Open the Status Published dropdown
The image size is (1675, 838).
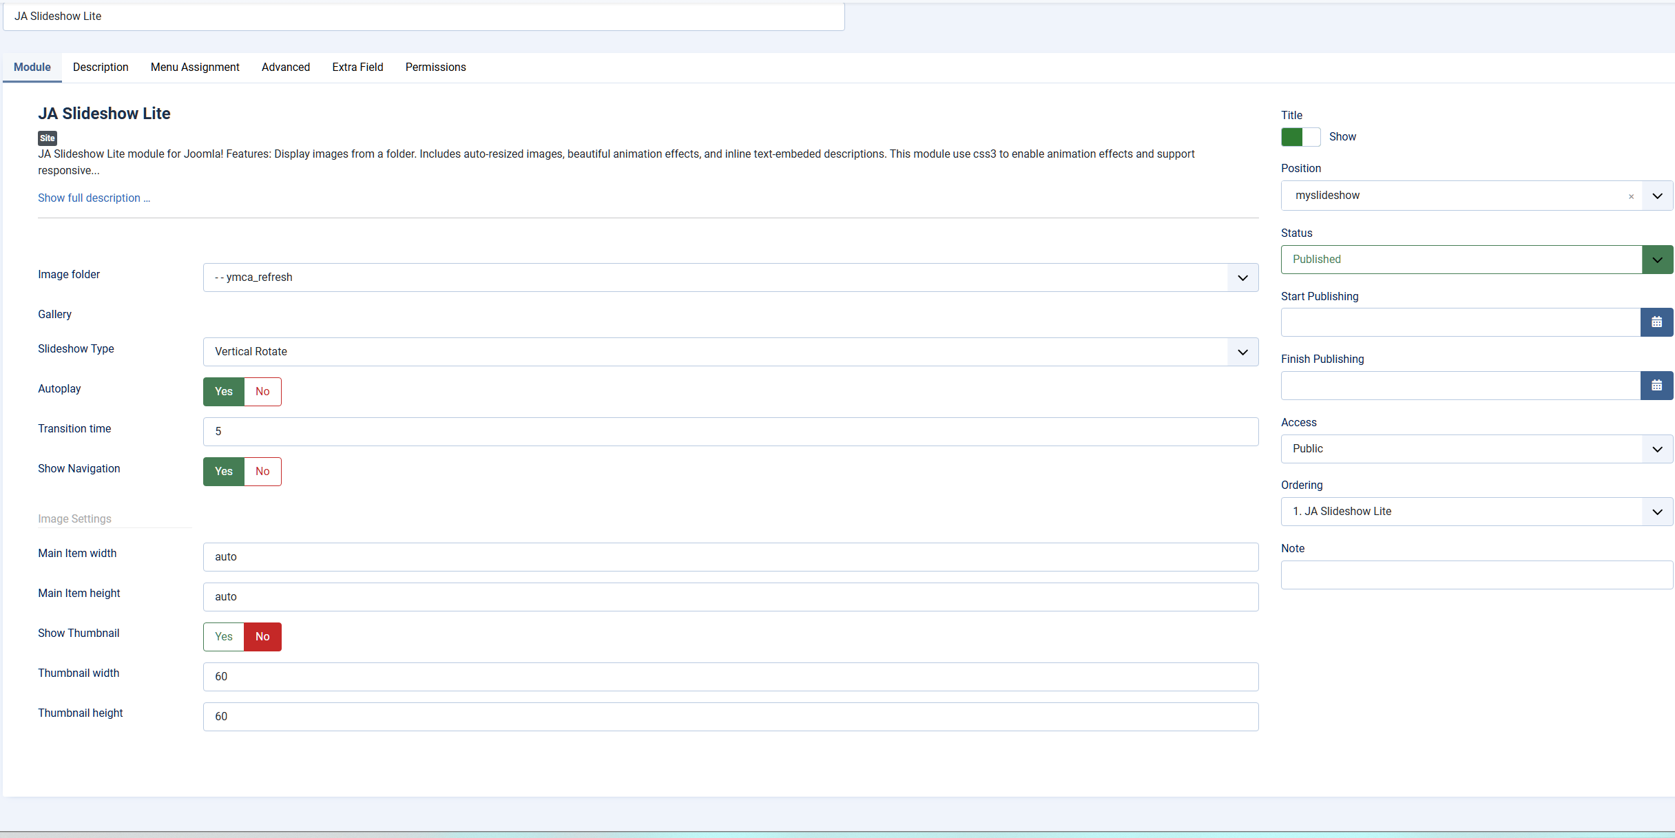[1476, 260]
